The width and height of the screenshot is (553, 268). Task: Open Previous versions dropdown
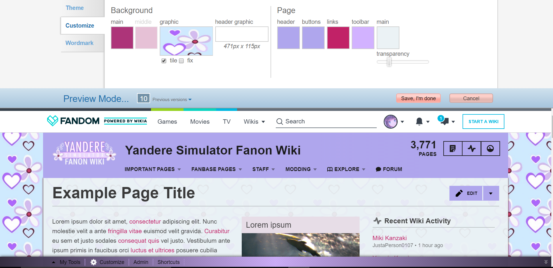coord(172,100)
